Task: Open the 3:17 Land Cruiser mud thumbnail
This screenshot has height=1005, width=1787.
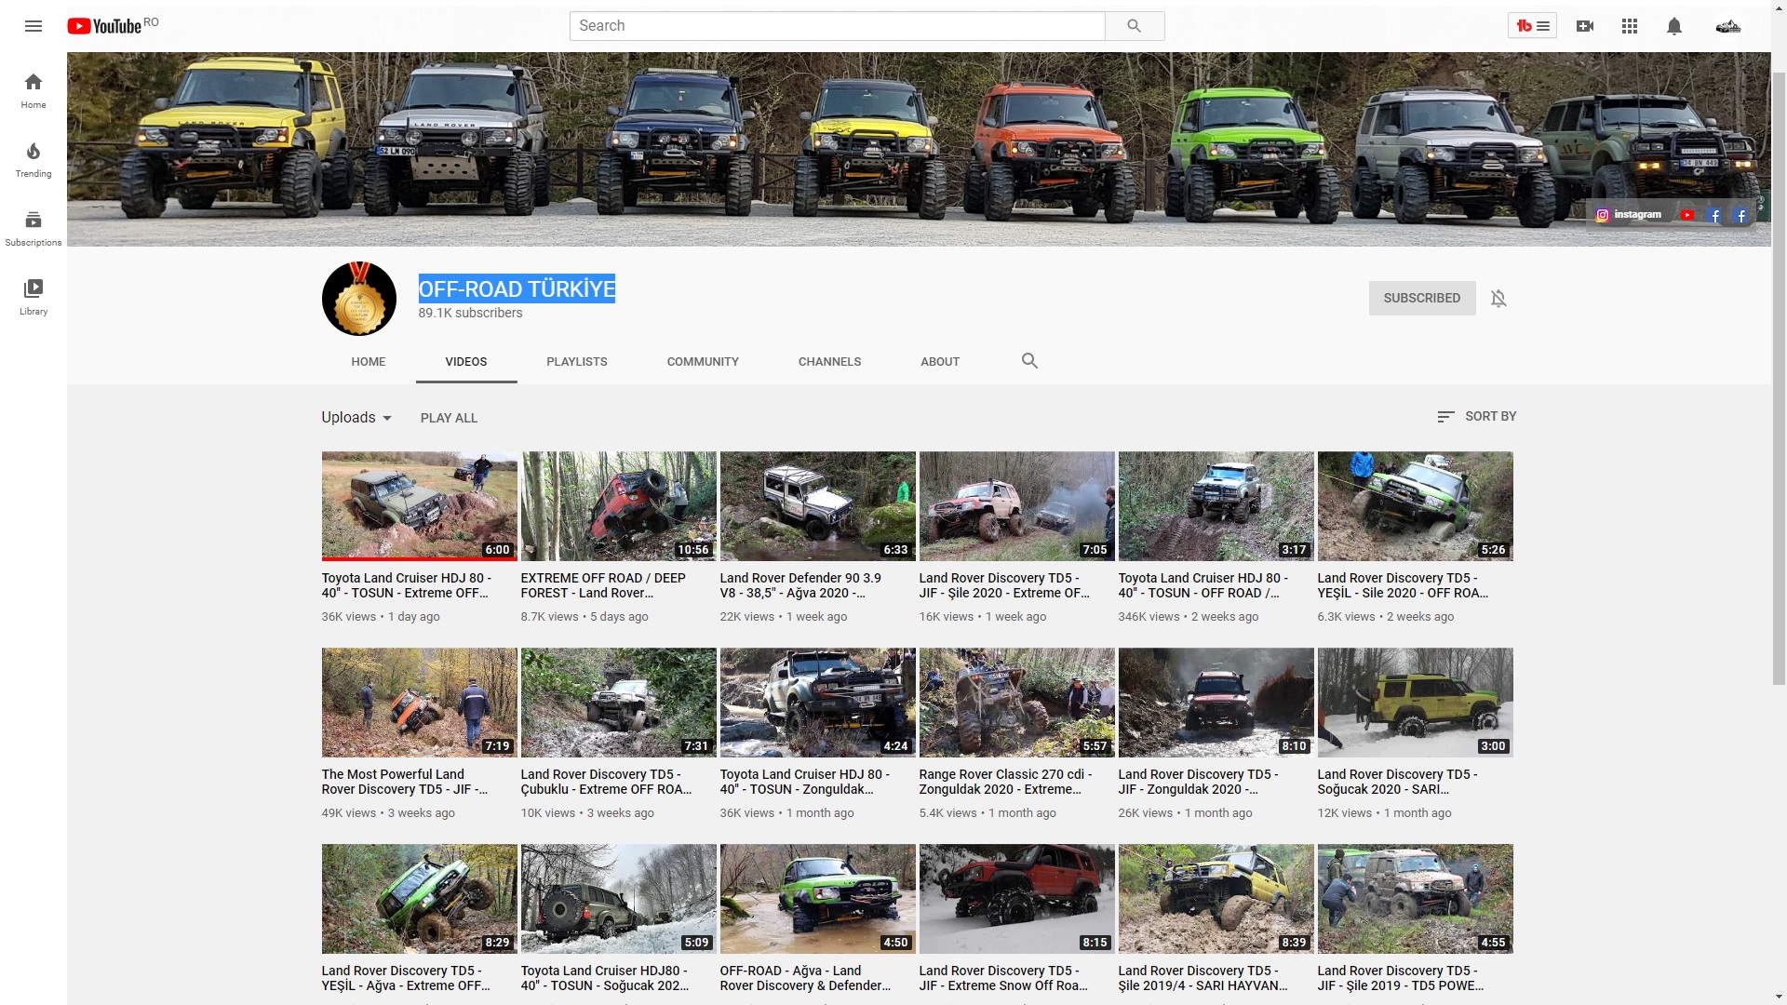Action: 1216,506
